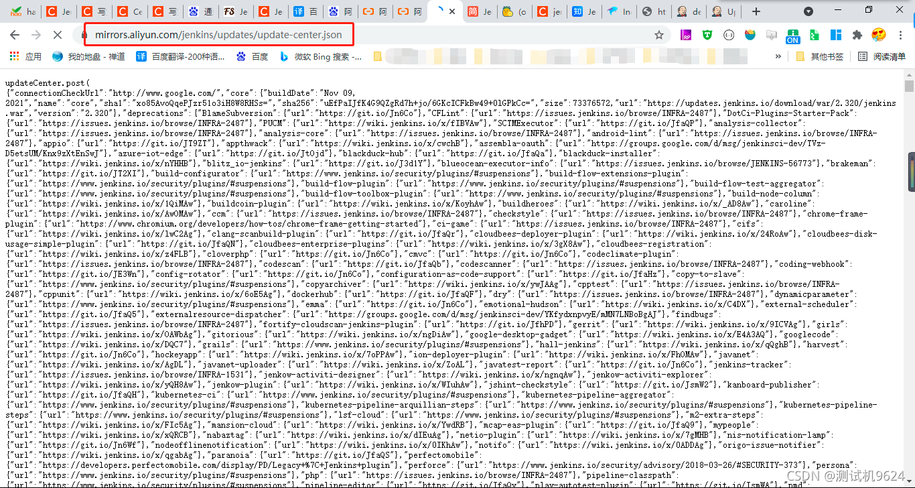The width and height of the screenshot is (915, 488).
Task: Click the gray download-monitor extension icon
Action: (772, 35)
